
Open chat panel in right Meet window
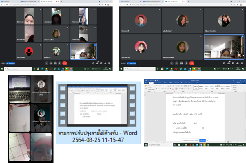[233, 63]
